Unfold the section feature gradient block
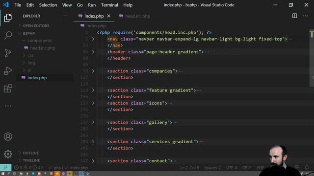The height and width of the screenshot is (176, 314). click(93, 90)
